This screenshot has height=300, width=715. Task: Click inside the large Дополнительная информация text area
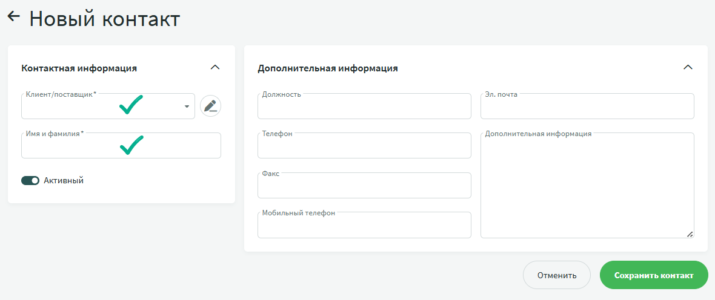point(587,186)
